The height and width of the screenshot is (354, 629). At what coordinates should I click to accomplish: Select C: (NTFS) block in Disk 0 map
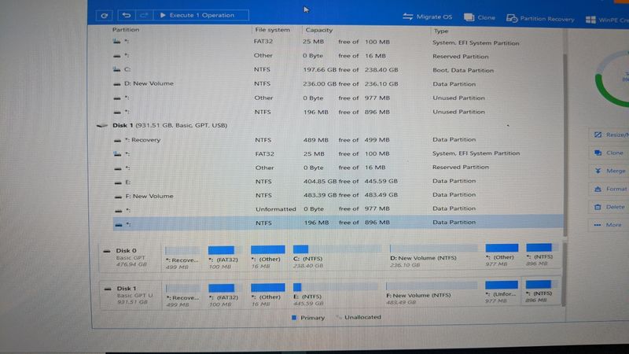[337, 257]
